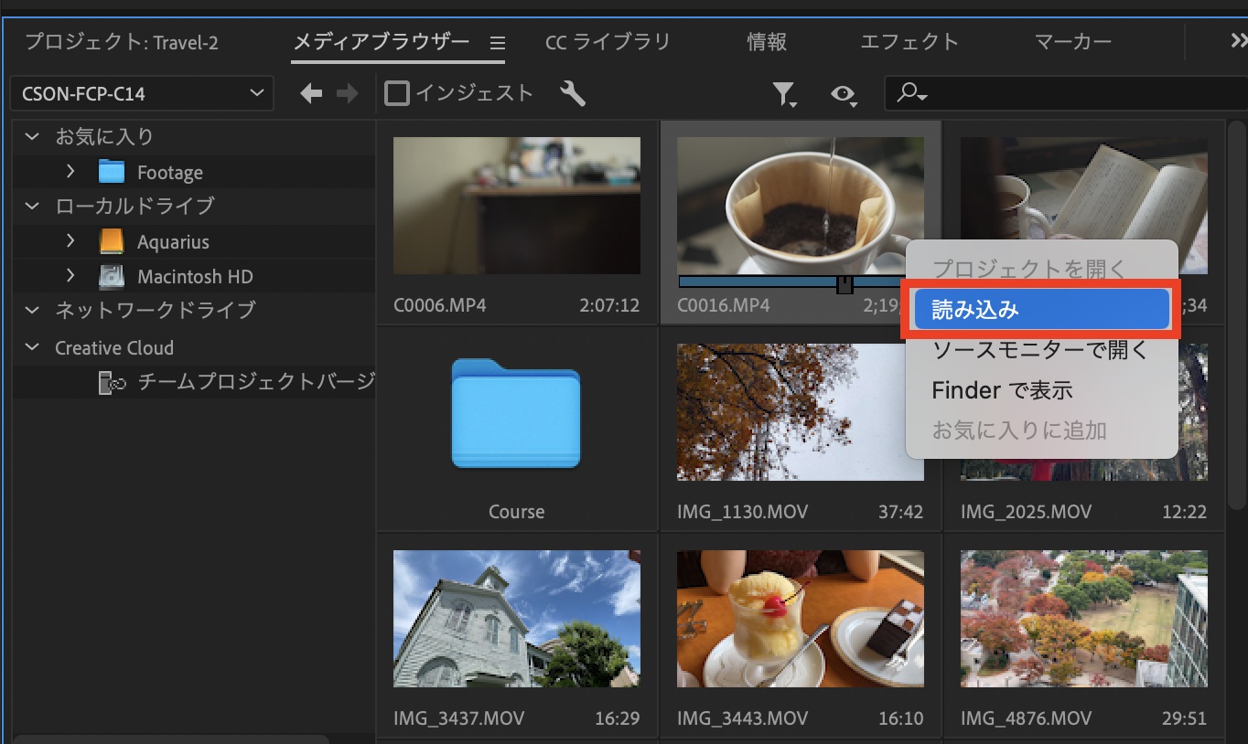Click the team project versions icon
The height and width of the screenshot is (744, 1248).
click(x=112, y=383)
